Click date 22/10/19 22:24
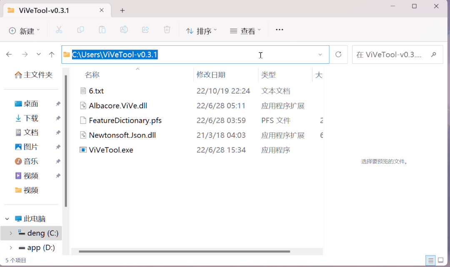450x267 pixels. click(x=223, y=91)
